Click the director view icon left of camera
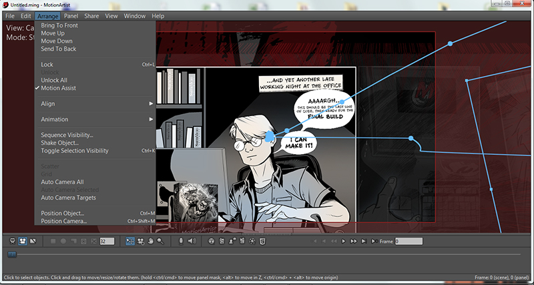 coord(11,240)
